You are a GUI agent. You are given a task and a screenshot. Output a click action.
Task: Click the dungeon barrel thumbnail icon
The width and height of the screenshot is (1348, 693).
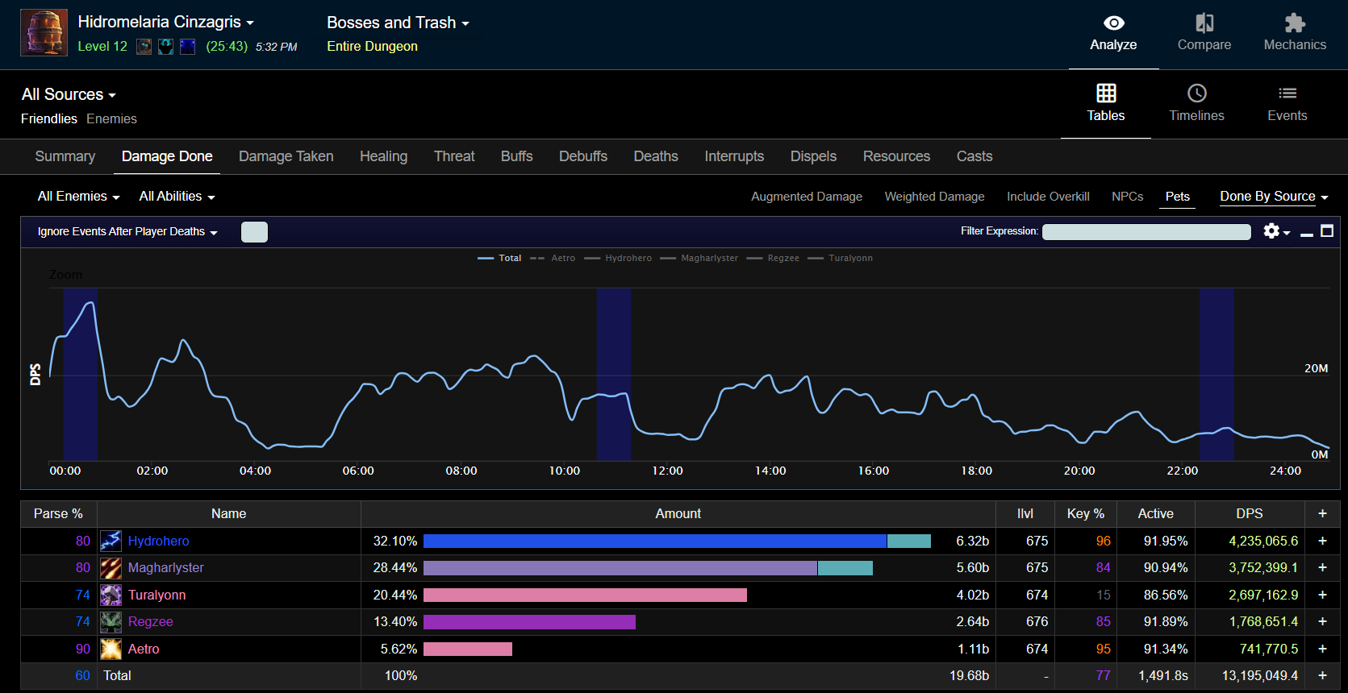[x=44, y=33]
